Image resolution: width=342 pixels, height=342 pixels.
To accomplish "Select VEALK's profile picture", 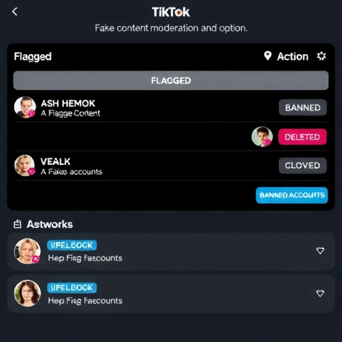I will (25, 165).
